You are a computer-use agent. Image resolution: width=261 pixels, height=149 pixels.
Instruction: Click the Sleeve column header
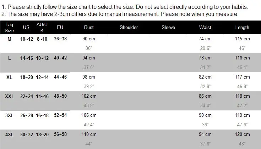click(x=168, y=27)
